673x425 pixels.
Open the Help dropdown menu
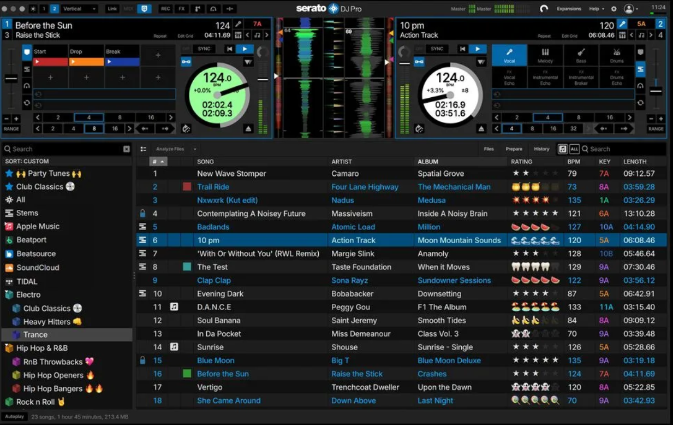[x=597, y=9]
